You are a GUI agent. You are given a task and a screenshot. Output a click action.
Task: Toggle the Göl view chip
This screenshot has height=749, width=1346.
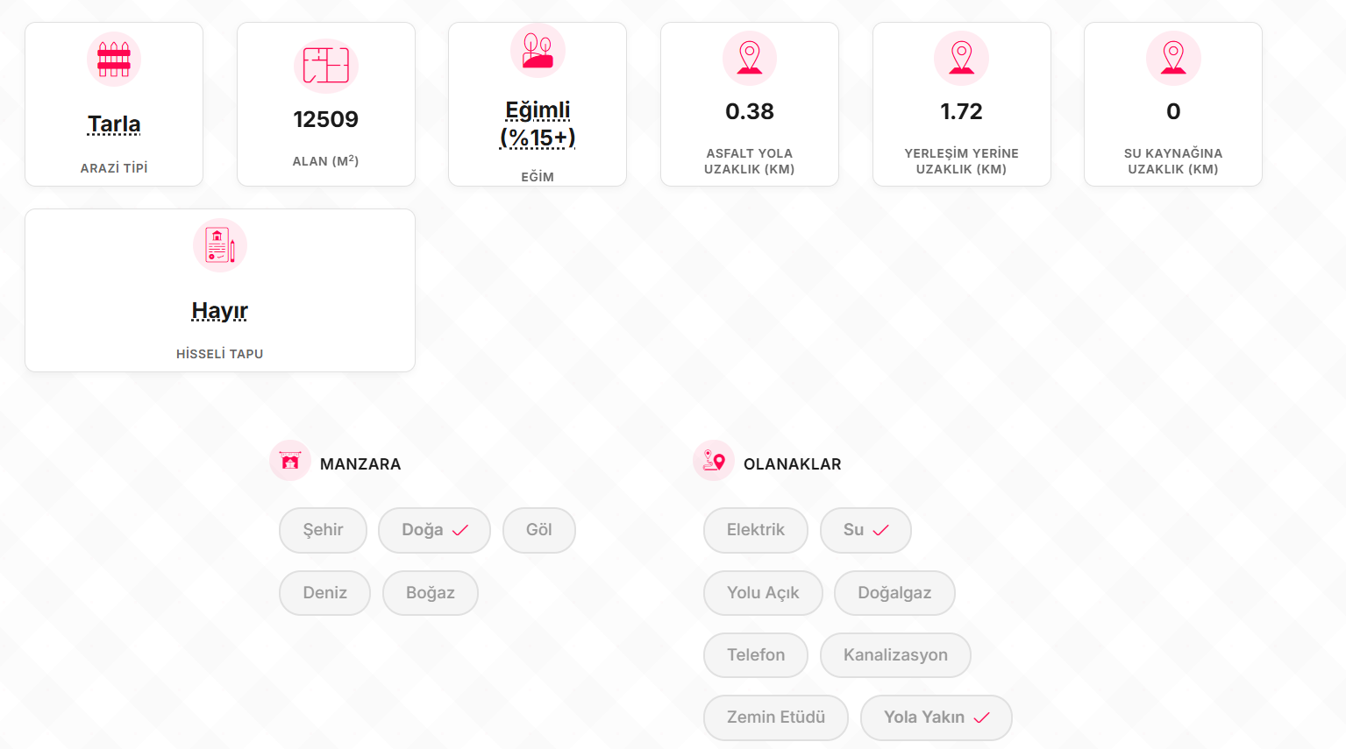(x=539, y=530)
